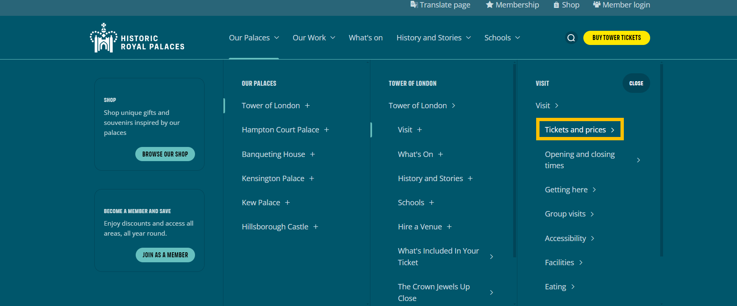Viewport: 737px width, 306px height.
Task: Select Kensington Palace menu label
Action: [x=273, y=179]
